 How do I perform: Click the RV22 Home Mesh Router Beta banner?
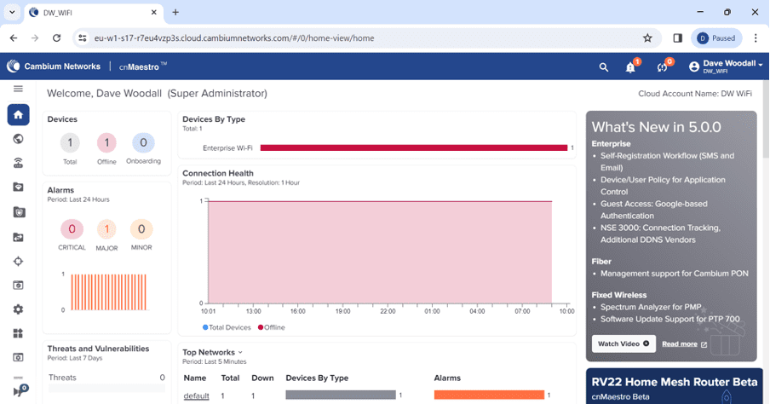point(675,386)
